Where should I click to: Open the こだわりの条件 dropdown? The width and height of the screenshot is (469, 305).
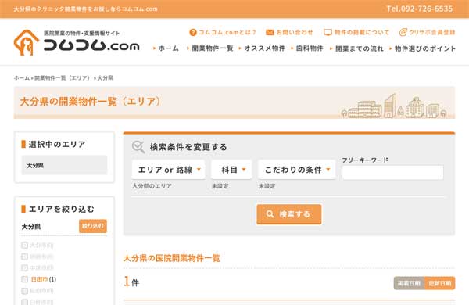[297, 170]
